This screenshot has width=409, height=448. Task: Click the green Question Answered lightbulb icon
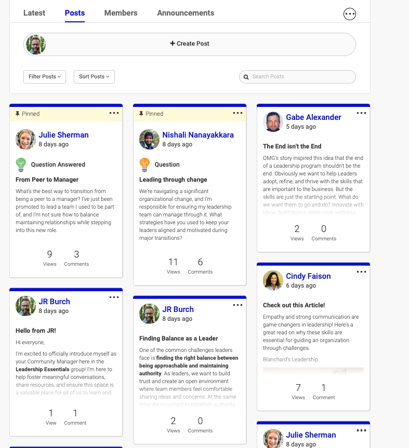tap(21, 165)
